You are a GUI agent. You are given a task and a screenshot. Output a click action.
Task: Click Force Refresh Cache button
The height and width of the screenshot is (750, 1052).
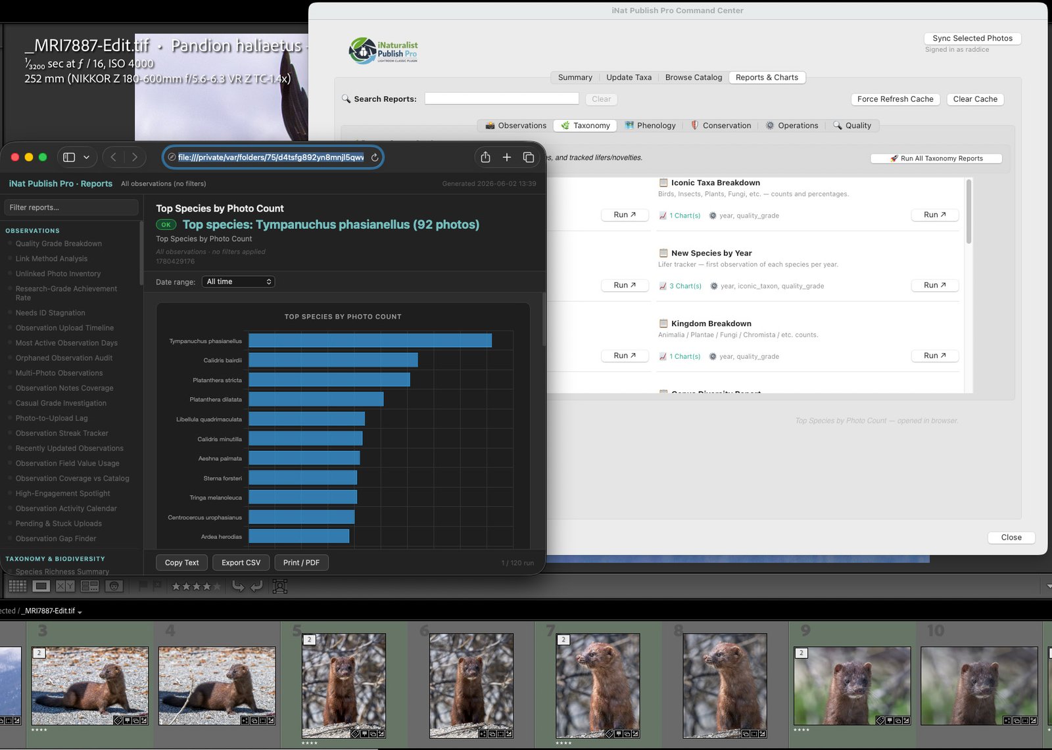(895, 99)
